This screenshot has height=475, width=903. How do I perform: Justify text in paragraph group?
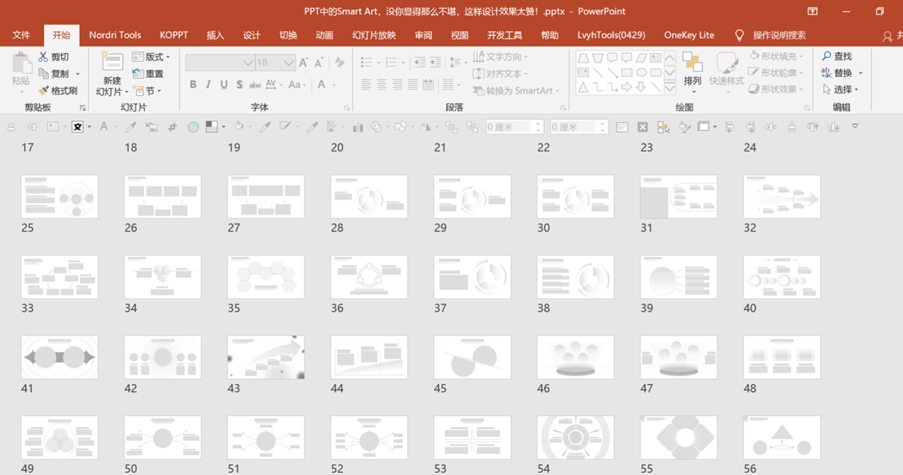pyautogui.click(x=413, y=85)
